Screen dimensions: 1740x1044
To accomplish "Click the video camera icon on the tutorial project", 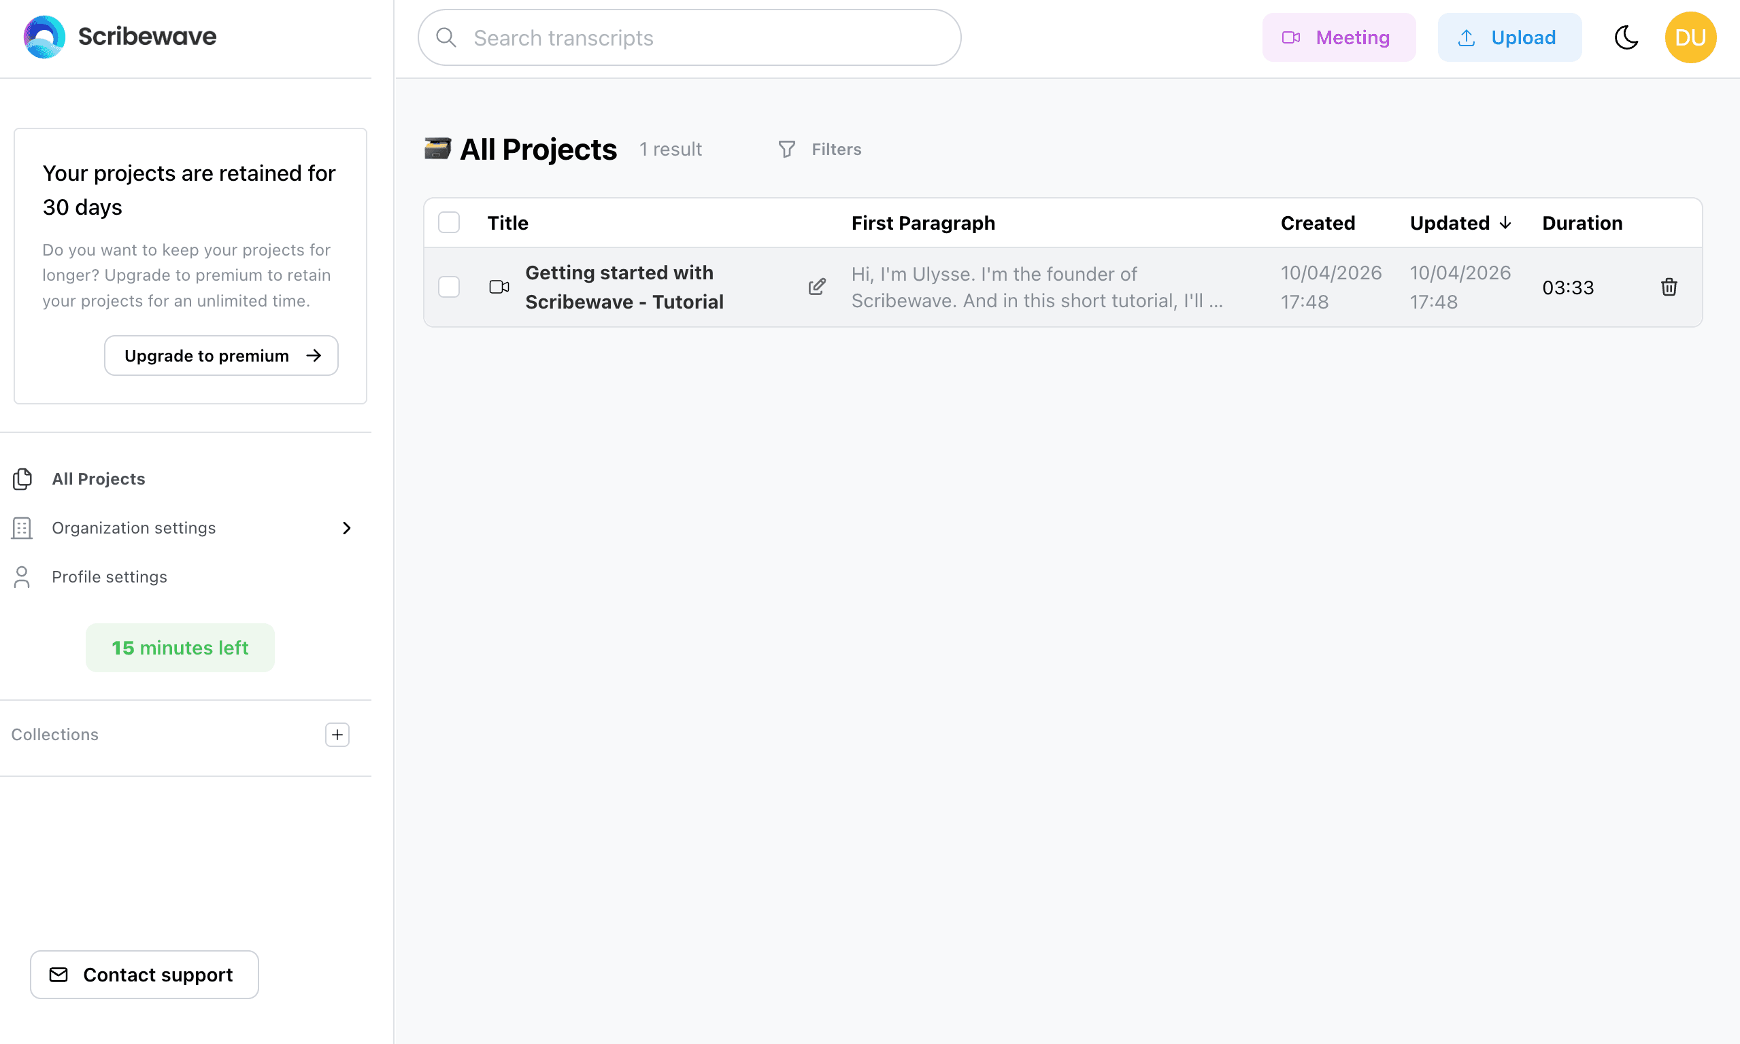I will (x=499, y=287).
